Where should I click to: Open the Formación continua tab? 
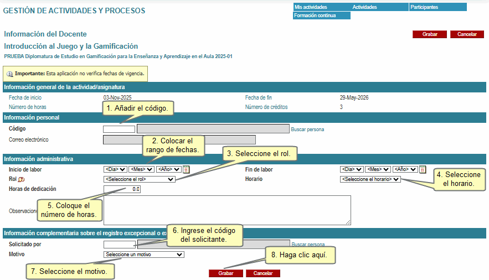click(321, 15)
